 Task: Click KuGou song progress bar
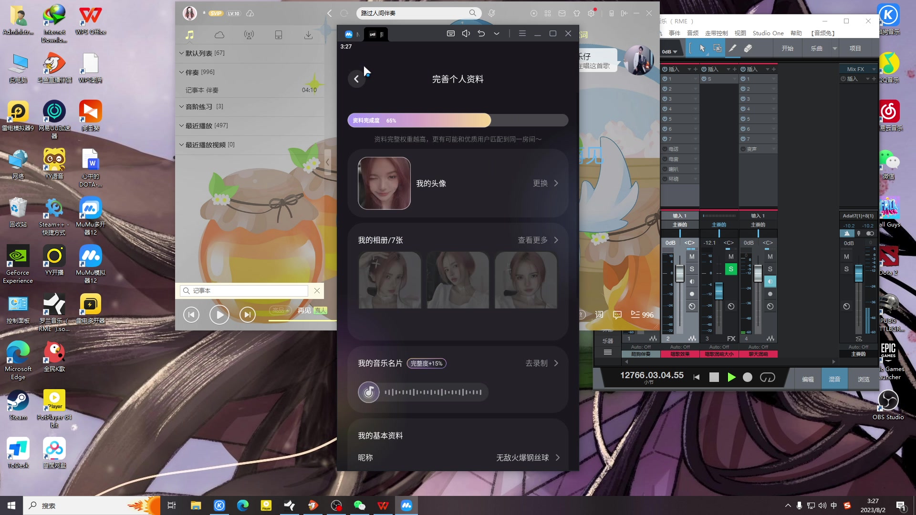pyautogui.click(x=302, y=320)
